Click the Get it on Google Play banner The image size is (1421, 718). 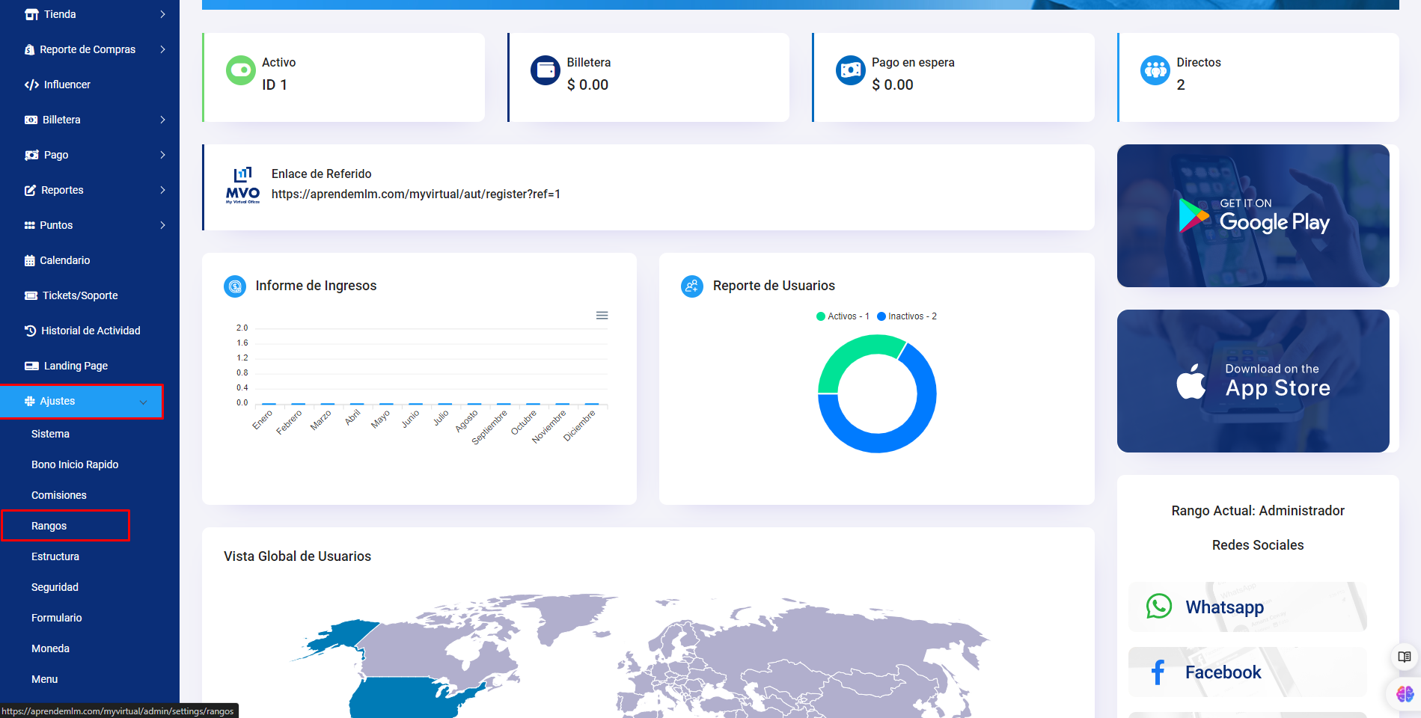pyautogui.click(x=1253, y=215)
